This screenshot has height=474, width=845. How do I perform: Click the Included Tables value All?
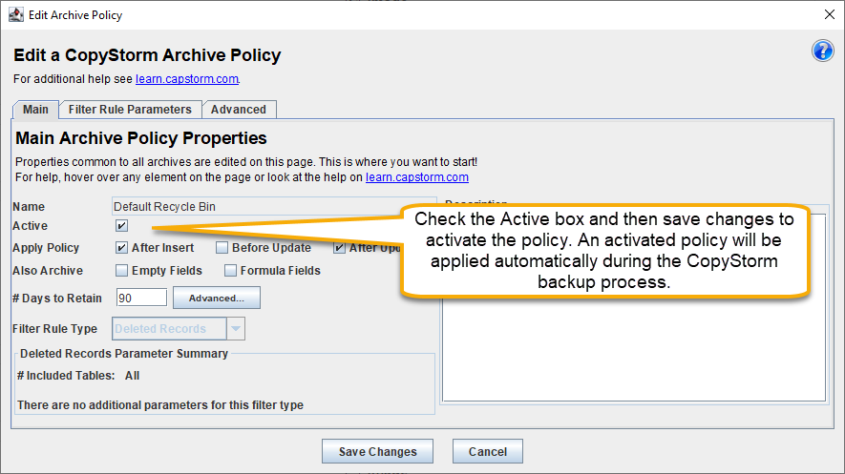click(132, 376)
